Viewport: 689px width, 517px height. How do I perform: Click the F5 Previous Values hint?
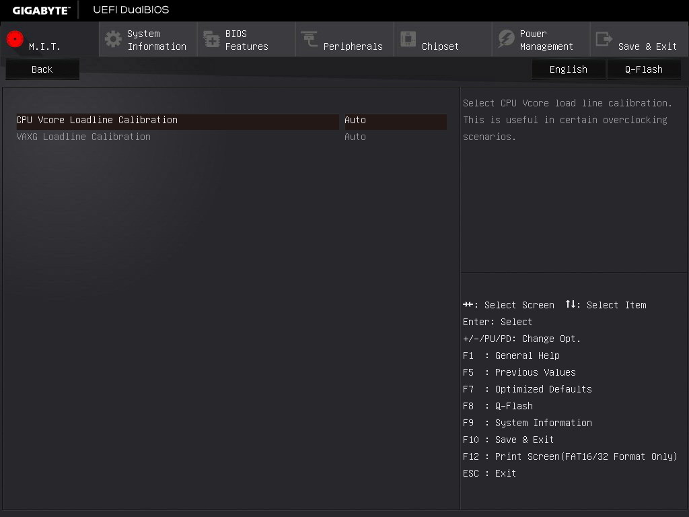(x=519, y=372)
